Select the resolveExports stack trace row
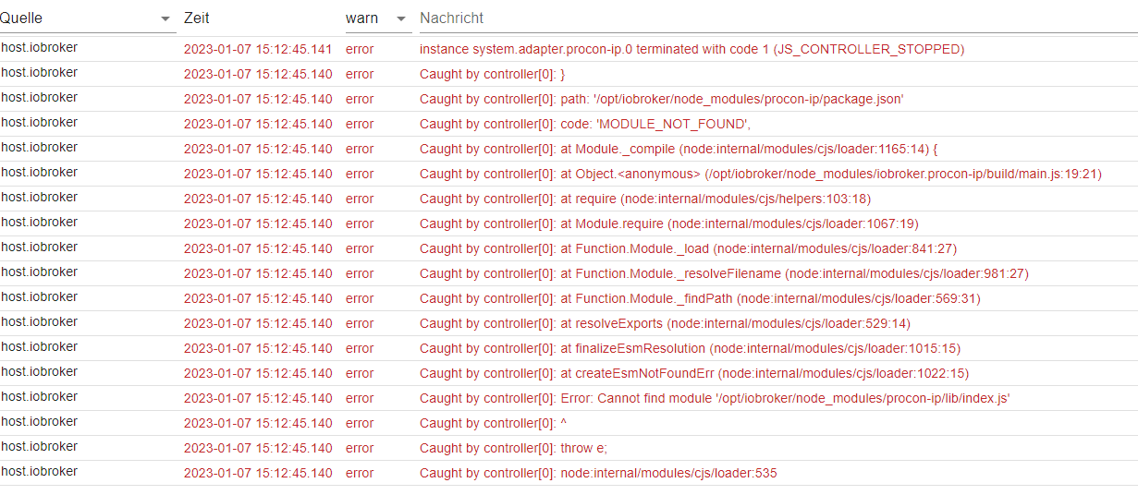Image resolution: width=1138 pixels, height=495 pixels. point(569,323)
